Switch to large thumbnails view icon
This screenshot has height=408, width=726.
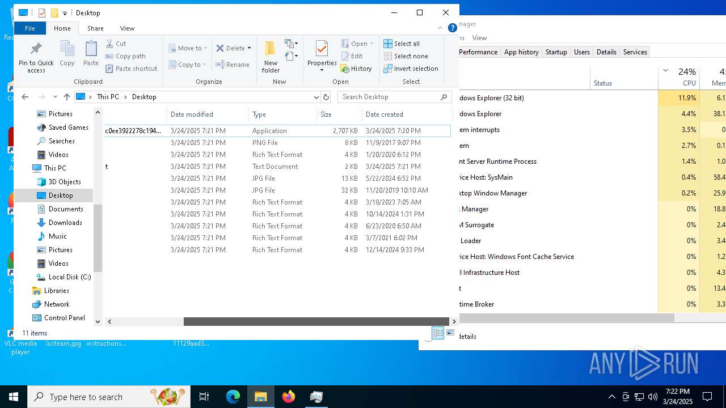[450, 333]
